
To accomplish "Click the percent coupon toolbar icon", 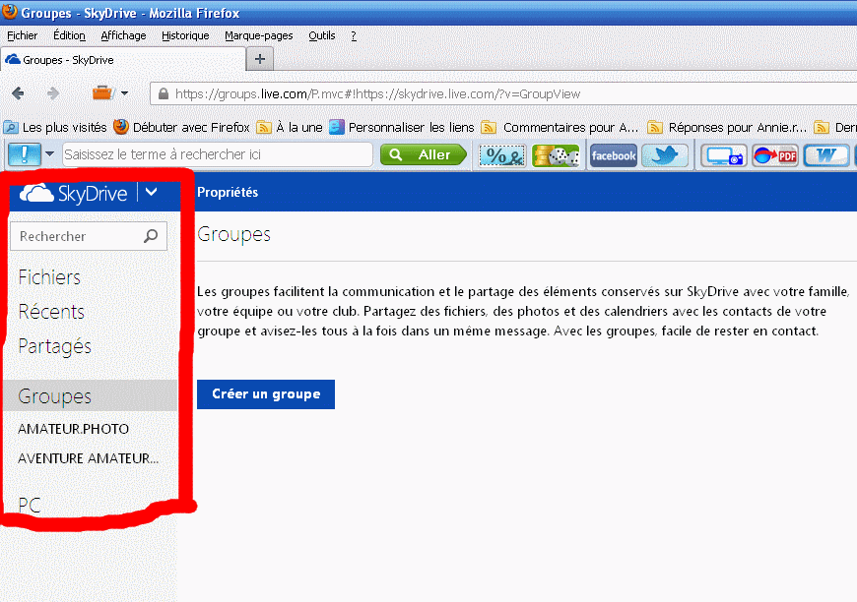I will point(502,155).
